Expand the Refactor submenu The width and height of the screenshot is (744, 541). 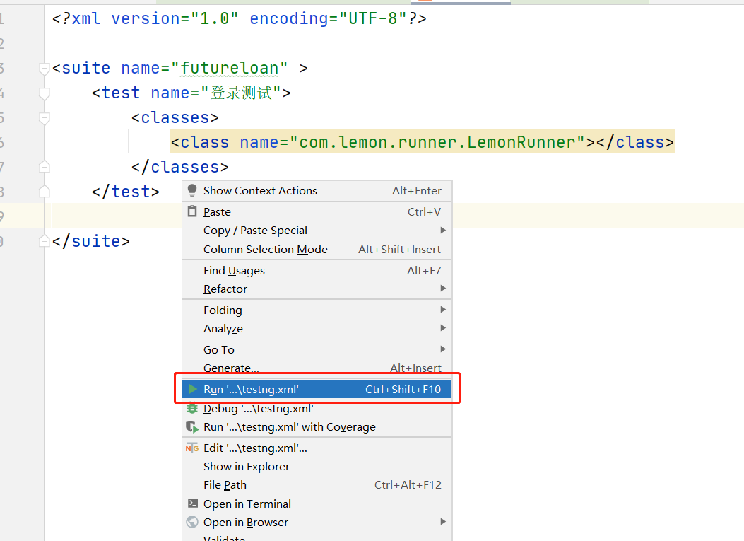[225, 289]
